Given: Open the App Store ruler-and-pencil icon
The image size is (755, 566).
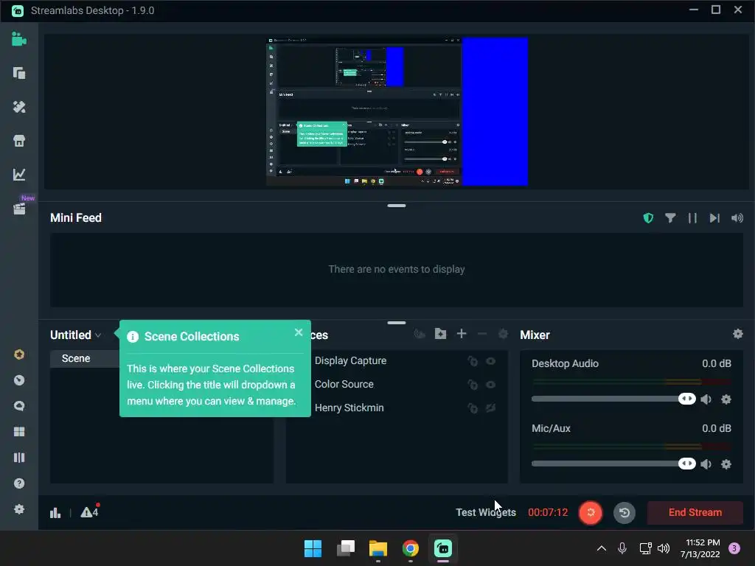Looking at the screenshot, I should click(18, 107).
